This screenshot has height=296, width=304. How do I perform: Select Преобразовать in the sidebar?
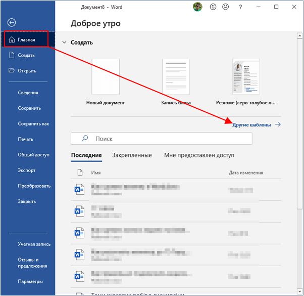[x=34, y=186]
